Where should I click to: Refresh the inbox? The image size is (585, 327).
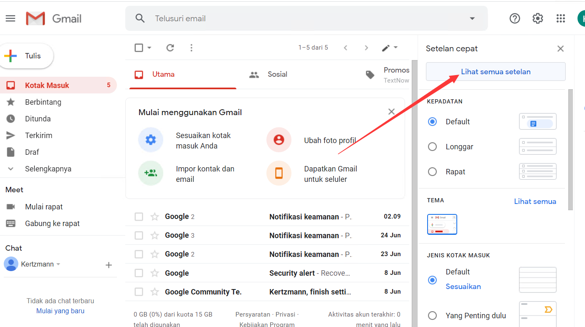click(x=170, y=48)
